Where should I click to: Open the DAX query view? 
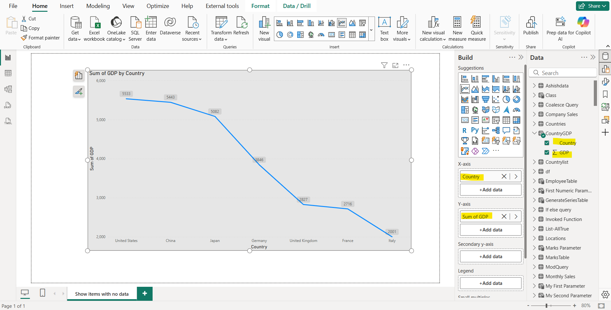point(8,105)
